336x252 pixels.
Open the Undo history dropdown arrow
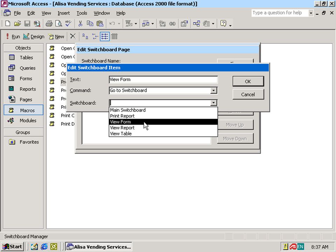119,23
